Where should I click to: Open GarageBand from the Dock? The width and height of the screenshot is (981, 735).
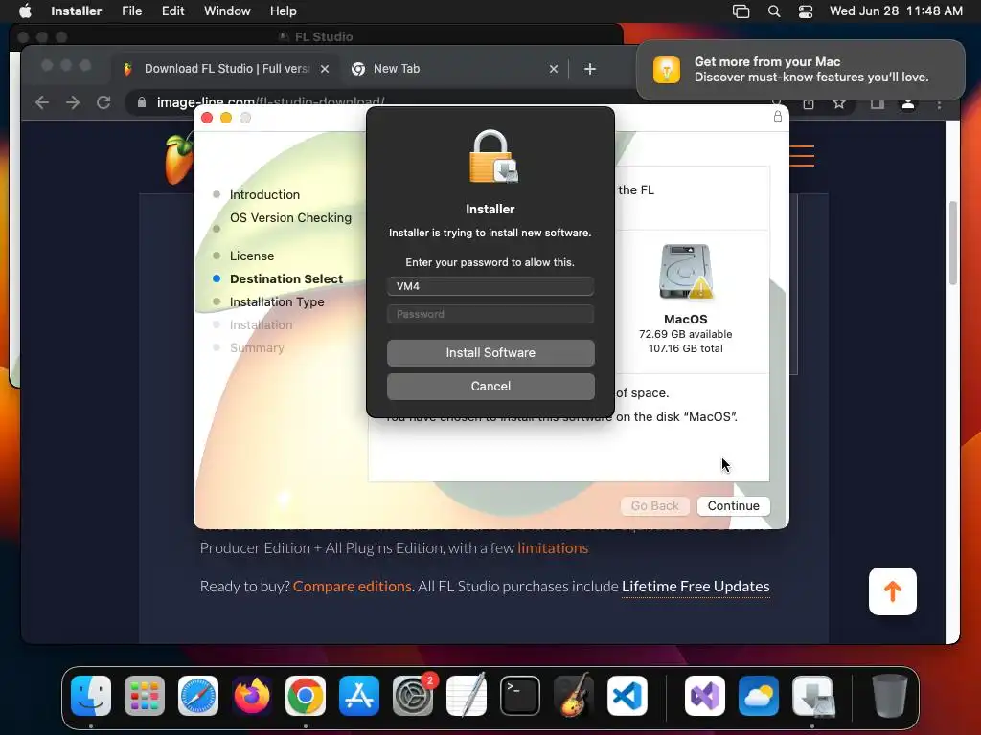point(574,696)
